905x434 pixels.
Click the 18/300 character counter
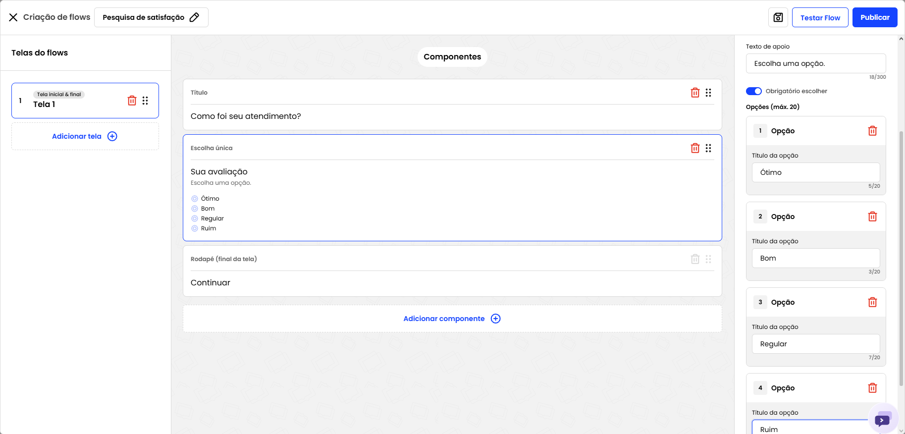[877, 77]
